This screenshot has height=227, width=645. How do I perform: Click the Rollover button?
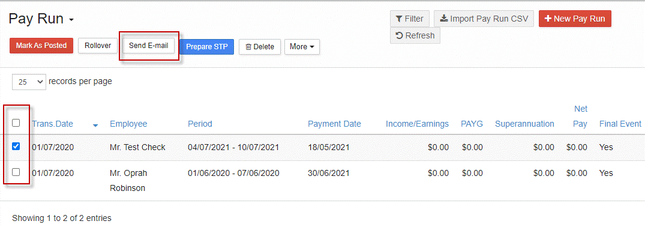[x=98, y=46]
